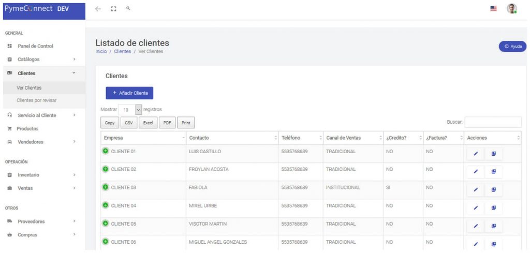Image resolution: width=530 pixels, height=253 pixels.
Task: Expand the Inventario sidebar section
Action: click(42, 175)
